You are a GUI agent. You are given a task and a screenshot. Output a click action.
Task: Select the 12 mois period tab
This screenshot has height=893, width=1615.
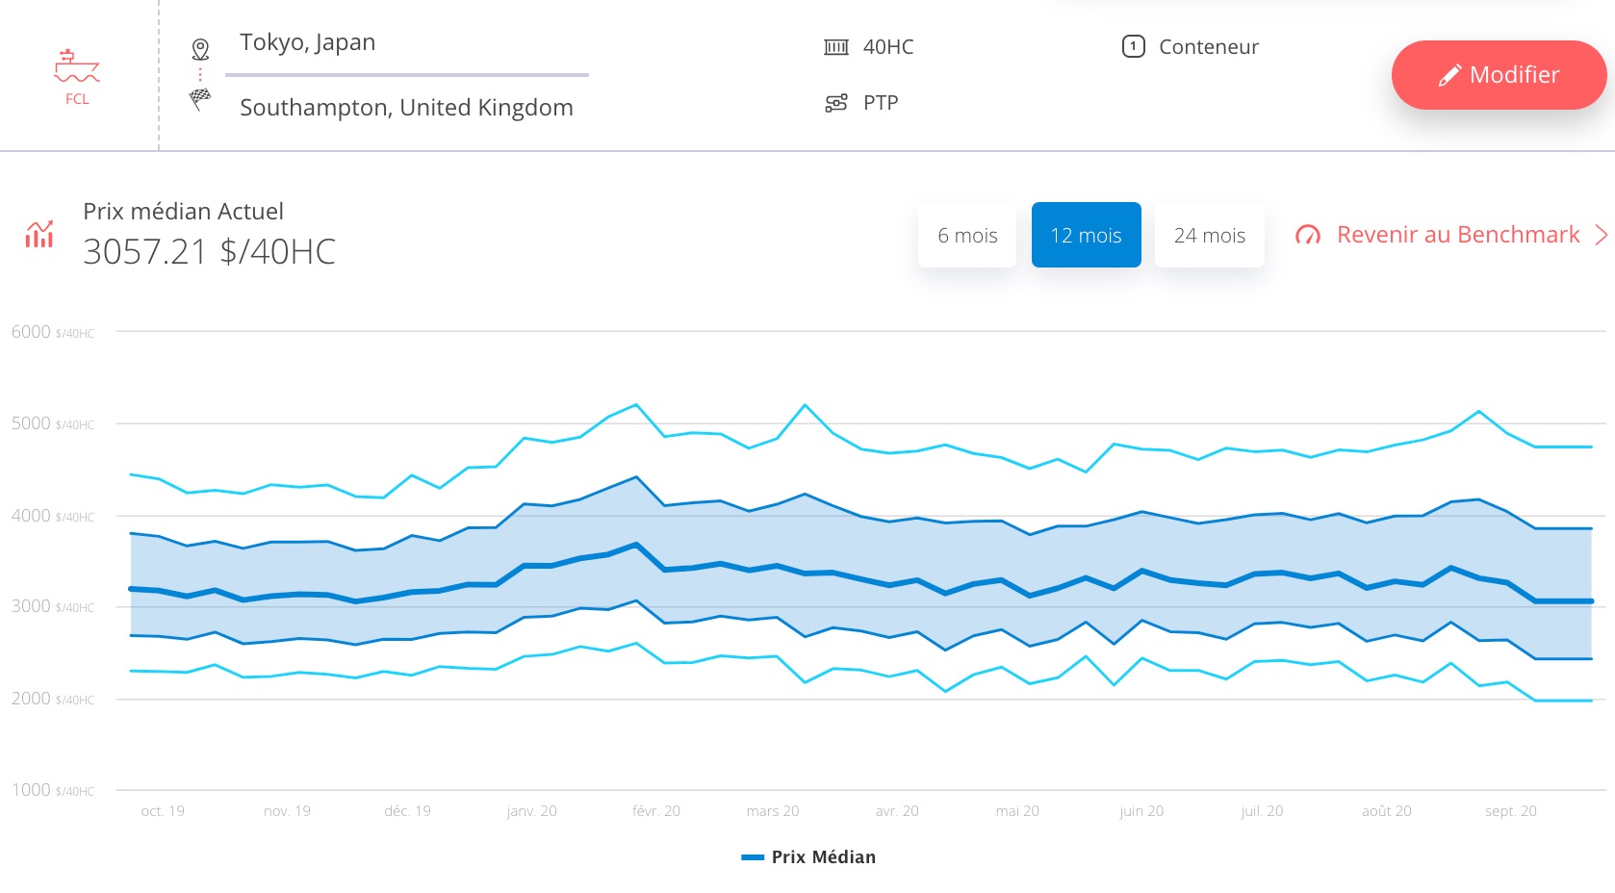(1087, 235)
